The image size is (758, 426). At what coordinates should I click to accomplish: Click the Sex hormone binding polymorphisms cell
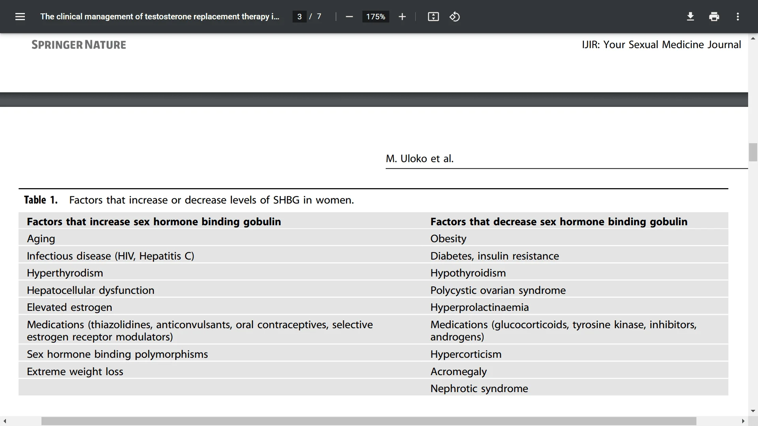[117, 354]
